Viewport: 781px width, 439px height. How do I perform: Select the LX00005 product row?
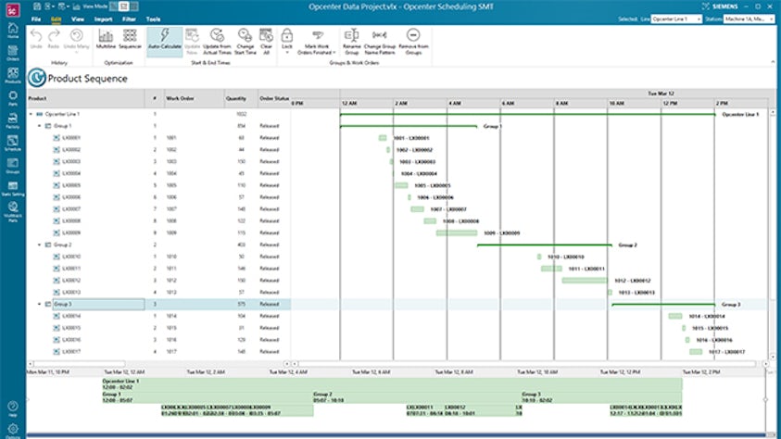click(x=158, y=185)
